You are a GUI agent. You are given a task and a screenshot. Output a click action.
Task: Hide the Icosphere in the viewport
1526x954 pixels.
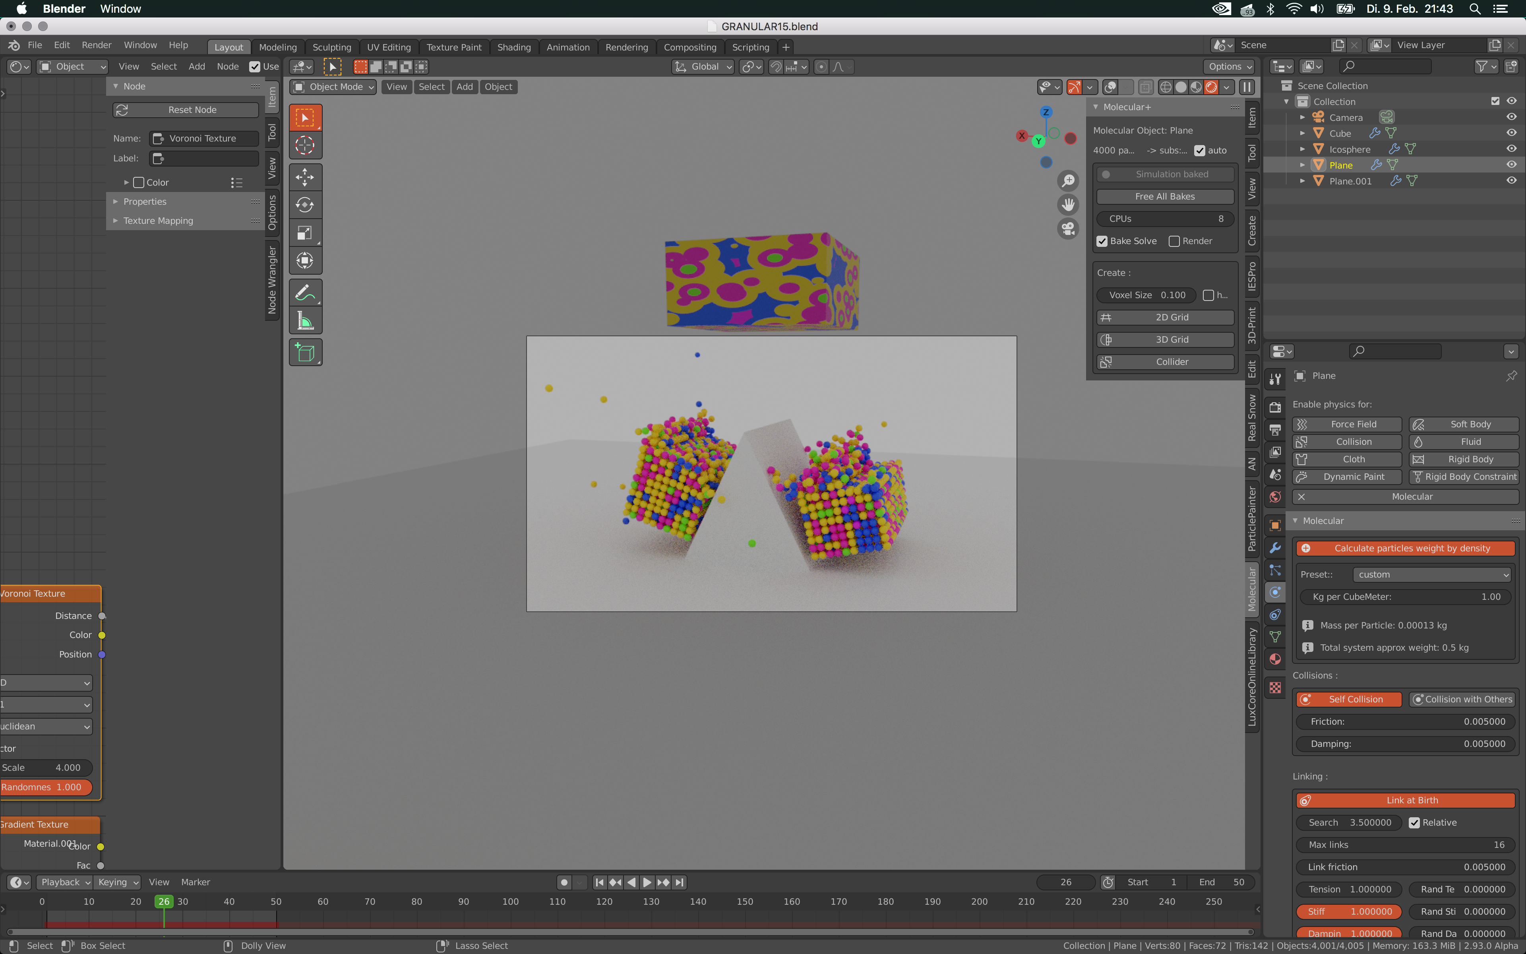(1512, 149)
